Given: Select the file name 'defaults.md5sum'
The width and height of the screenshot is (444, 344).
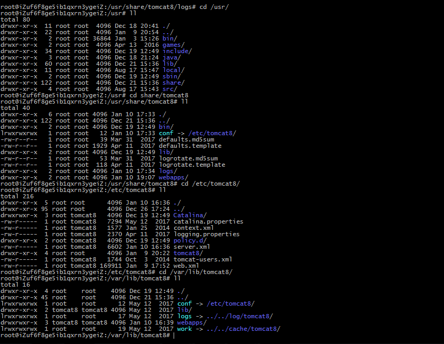Looking at the screenshot, I should [x=186, y=139].
